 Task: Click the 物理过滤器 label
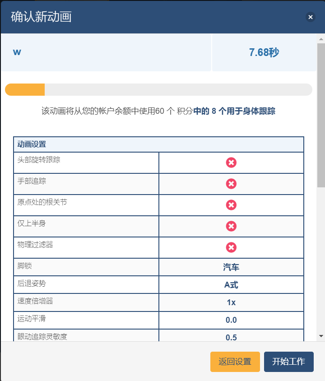[35, 244]
